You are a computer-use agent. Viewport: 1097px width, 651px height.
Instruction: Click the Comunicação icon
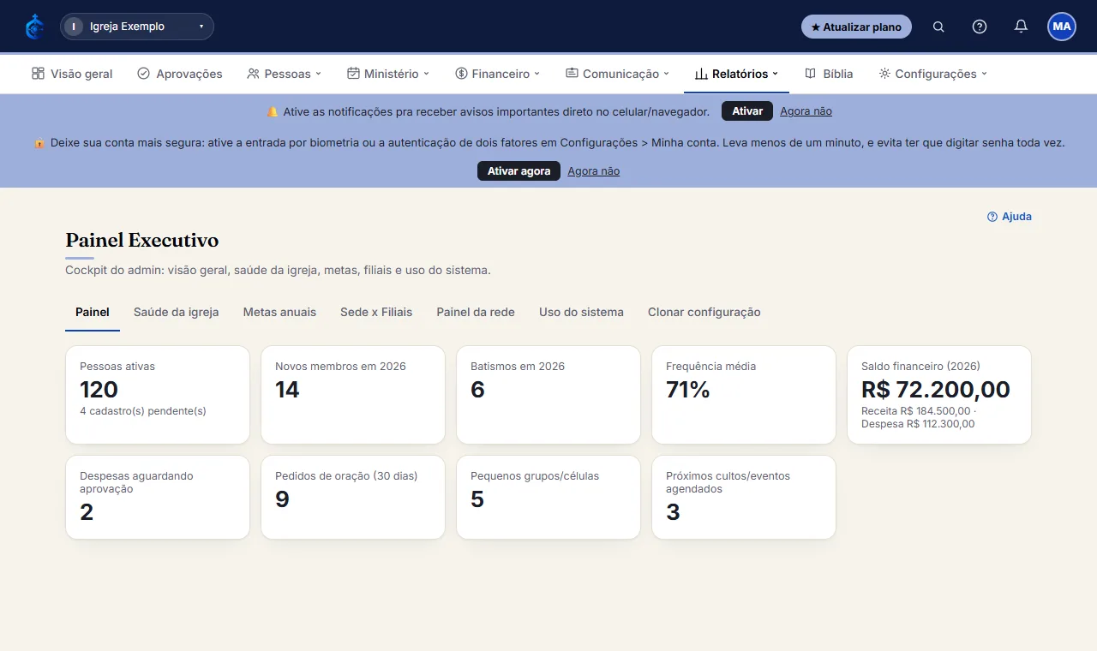[572, 74]
